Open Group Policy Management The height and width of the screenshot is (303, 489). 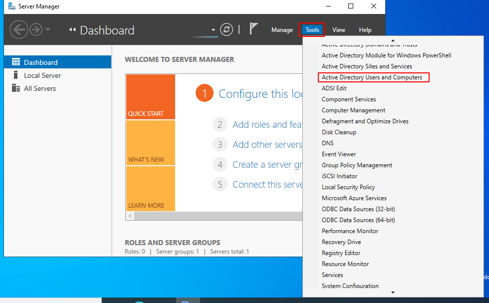click(357, 165)
